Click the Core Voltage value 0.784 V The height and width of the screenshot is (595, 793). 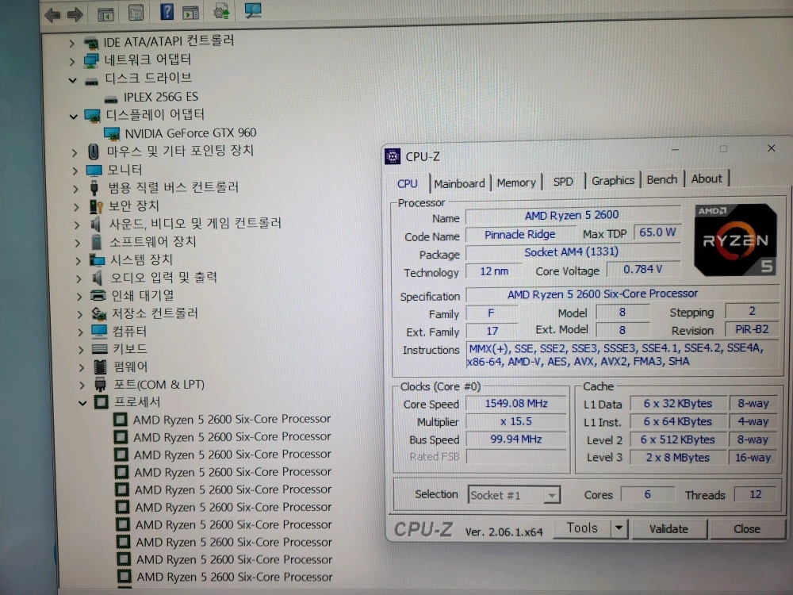pyautogui.click(x=643, y=269)
